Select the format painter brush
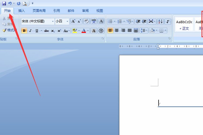The image size is (203, 135). click(x=9, y=30)
